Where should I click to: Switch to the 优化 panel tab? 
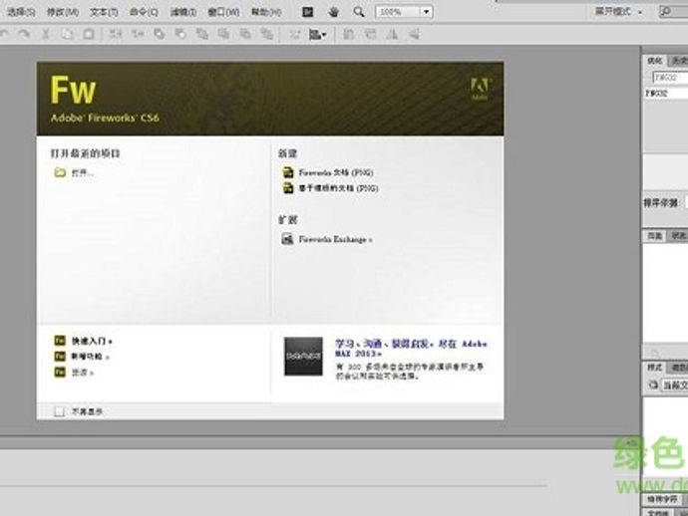654,61
